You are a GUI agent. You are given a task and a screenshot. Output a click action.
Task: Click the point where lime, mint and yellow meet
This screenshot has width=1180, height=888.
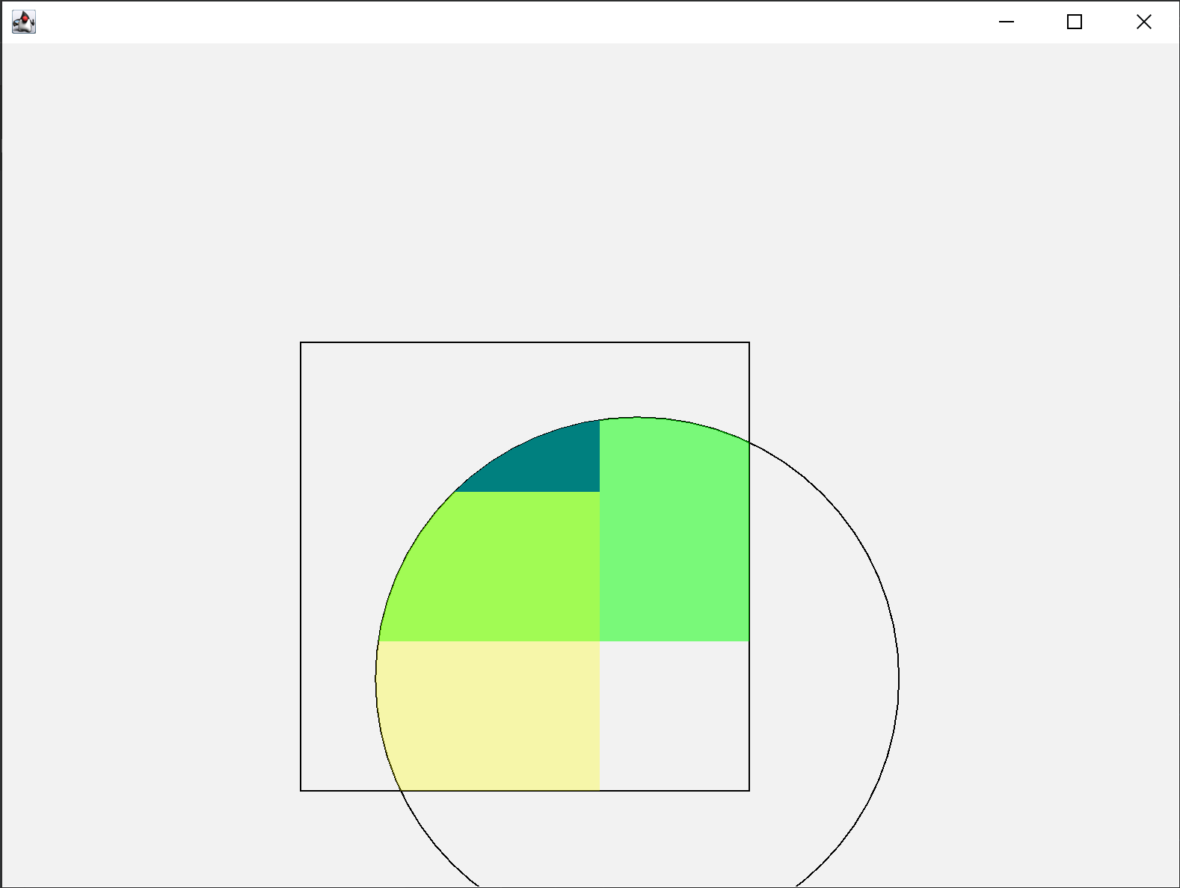[600, 641]
